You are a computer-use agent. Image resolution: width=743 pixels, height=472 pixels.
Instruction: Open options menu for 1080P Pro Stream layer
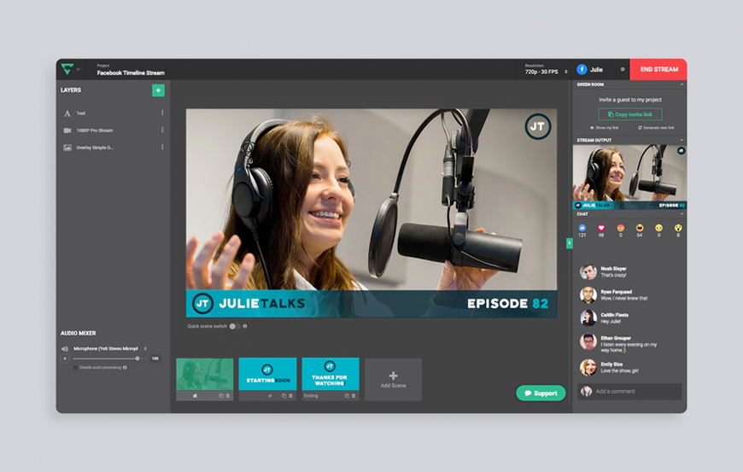[x=162, y=130]
